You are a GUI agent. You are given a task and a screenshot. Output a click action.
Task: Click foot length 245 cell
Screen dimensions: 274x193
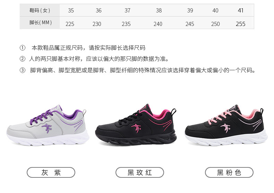click(x=190, y=24)
